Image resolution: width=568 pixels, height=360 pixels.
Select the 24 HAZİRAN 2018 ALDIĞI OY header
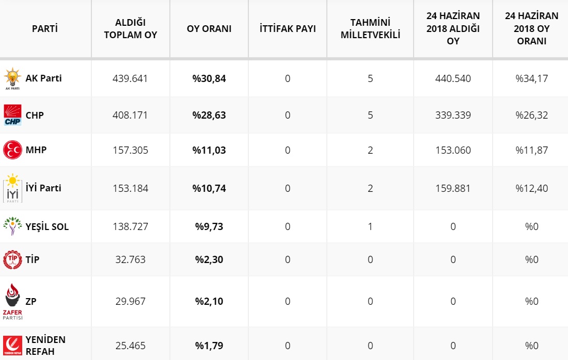click(453, 28)
